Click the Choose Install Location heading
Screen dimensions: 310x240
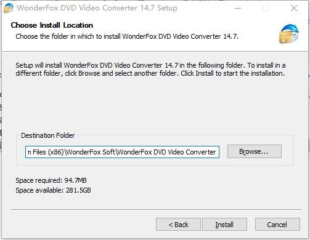point(52,25)
